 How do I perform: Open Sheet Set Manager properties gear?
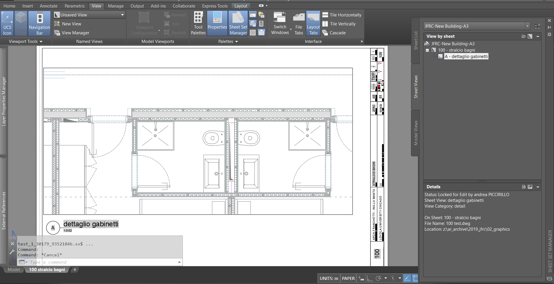point(549,34)
